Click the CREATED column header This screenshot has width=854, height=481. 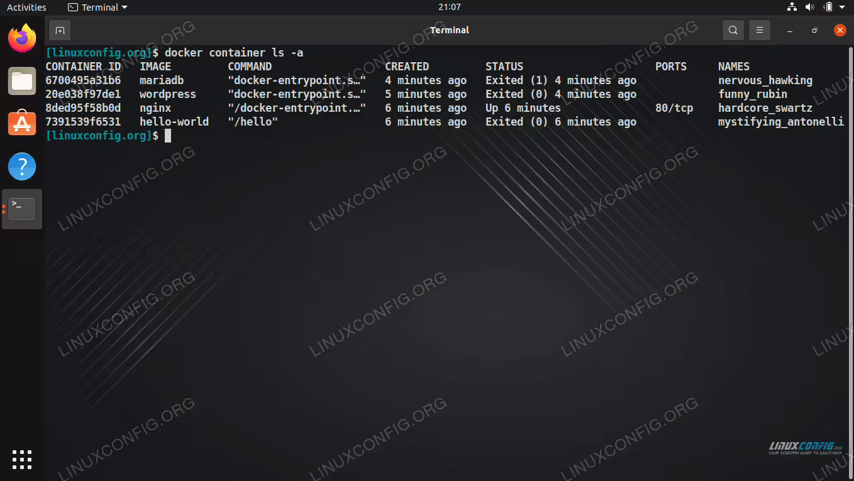pos(407,67)
